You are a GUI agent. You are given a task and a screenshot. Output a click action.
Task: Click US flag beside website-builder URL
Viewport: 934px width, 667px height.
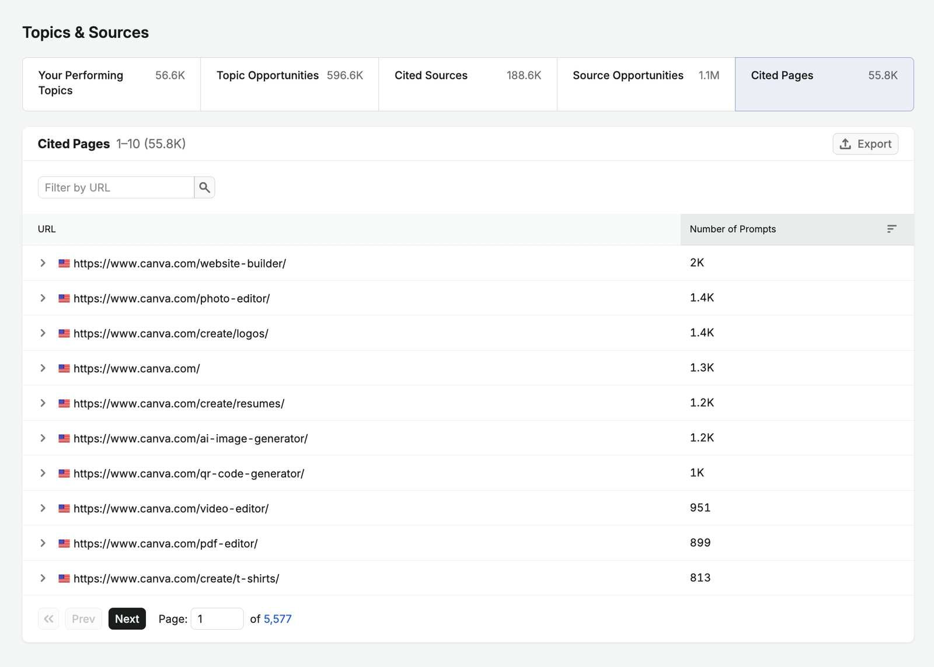pyautogui.click(x=64, y=263)
